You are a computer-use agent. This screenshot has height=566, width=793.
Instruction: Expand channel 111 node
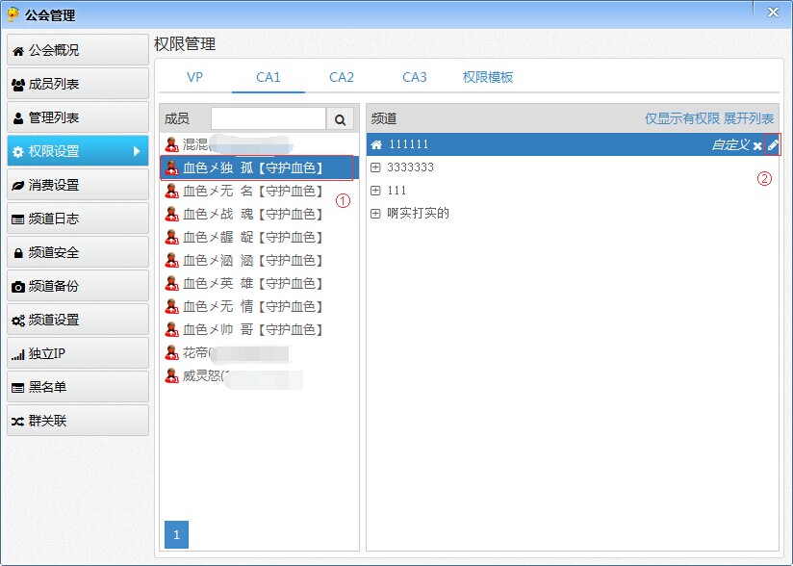(375, 191)
